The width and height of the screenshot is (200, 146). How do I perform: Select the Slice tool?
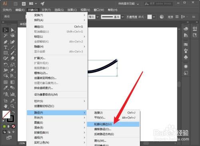click(12, 101)
